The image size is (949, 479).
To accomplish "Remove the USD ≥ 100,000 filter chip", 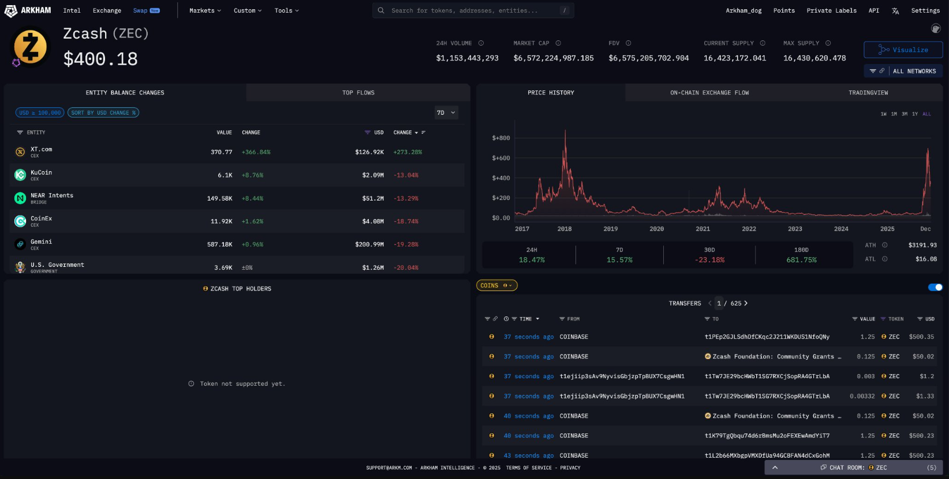I will click(39, 113).
